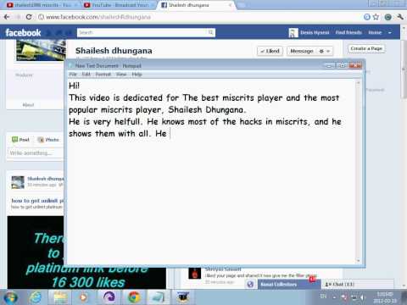The width and height of the screenshot is (407, 305).
Task: Switch to the YouTube Broadcast Yourself tab
Action: [x=120, y=5]
